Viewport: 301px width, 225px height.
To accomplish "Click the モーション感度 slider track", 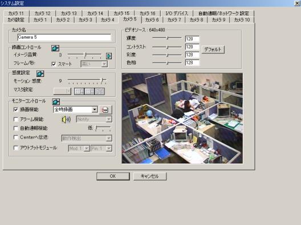I will point(87,80).
